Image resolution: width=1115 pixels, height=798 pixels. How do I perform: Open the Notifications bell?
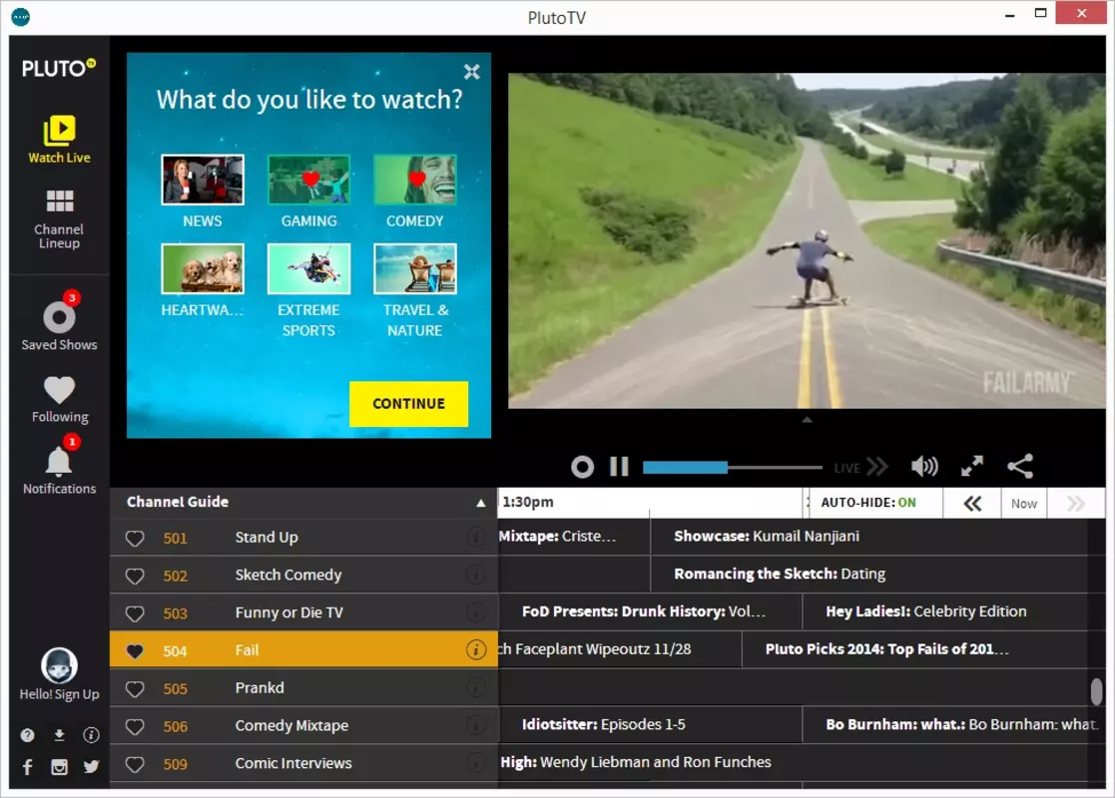pos(59,467)
